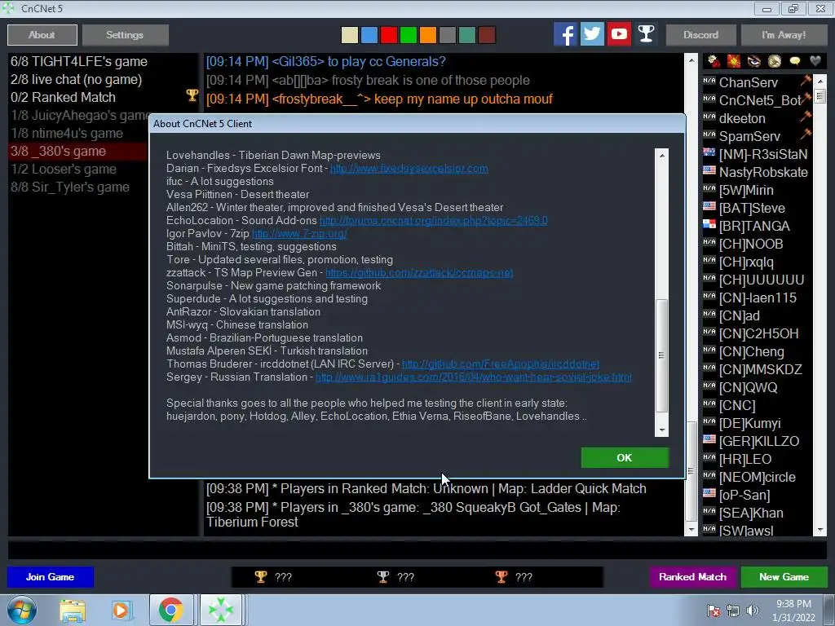Click the gold trophy in the bottom ranking bar

click(260, 577)
